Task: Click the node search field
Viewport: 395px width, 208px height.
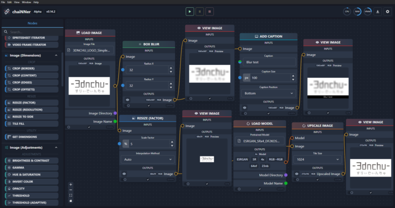Action: [32, 32]
